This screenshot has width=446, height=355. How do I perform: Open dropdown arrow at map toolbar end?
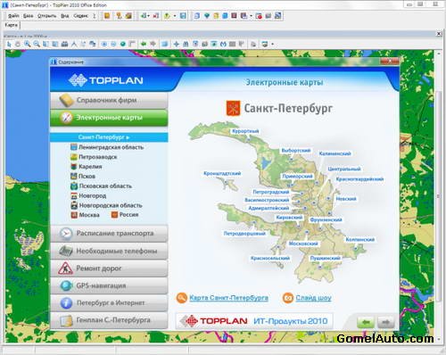272,45
